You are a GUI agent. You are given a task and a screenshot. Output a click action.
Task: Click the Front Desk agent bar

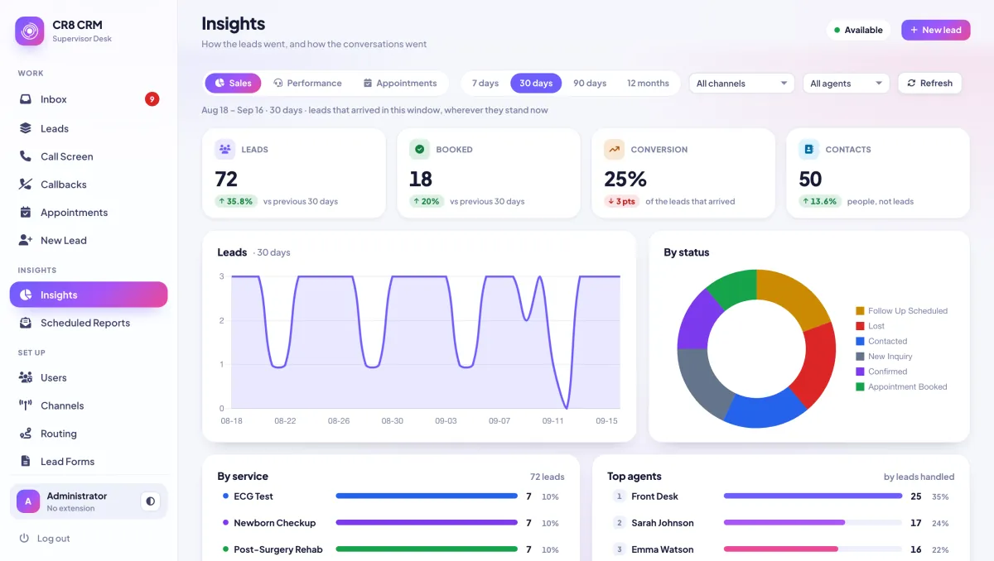click(x=813, y=496)
